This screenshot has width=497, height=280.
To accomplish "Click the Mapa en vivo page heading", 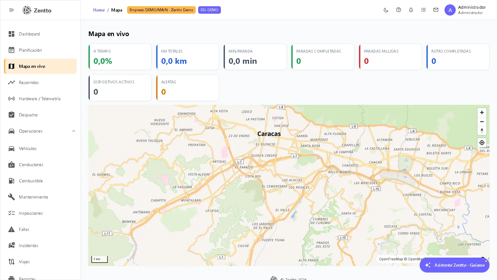I will tap(109, 34).
